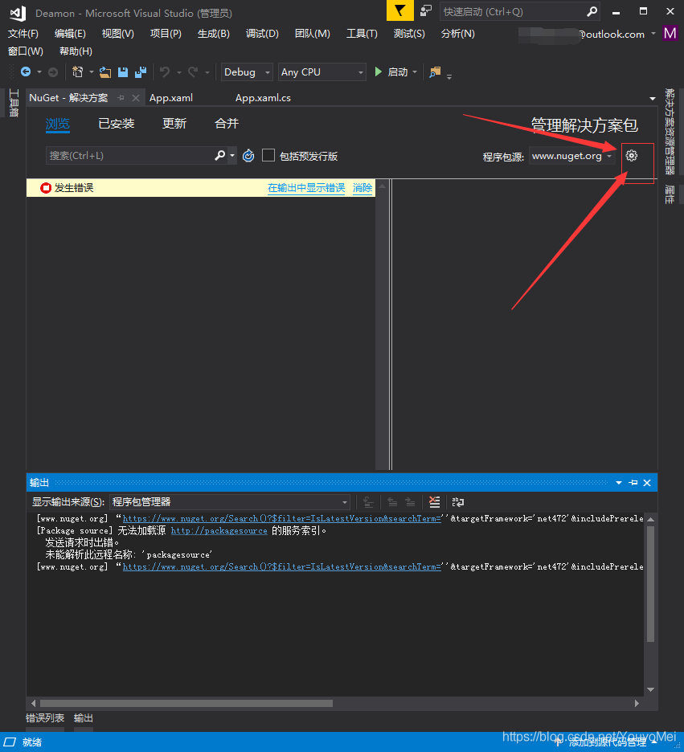684x752 pixels.
Task: Open the 工具(T) menu
Action: pos(362,34)
